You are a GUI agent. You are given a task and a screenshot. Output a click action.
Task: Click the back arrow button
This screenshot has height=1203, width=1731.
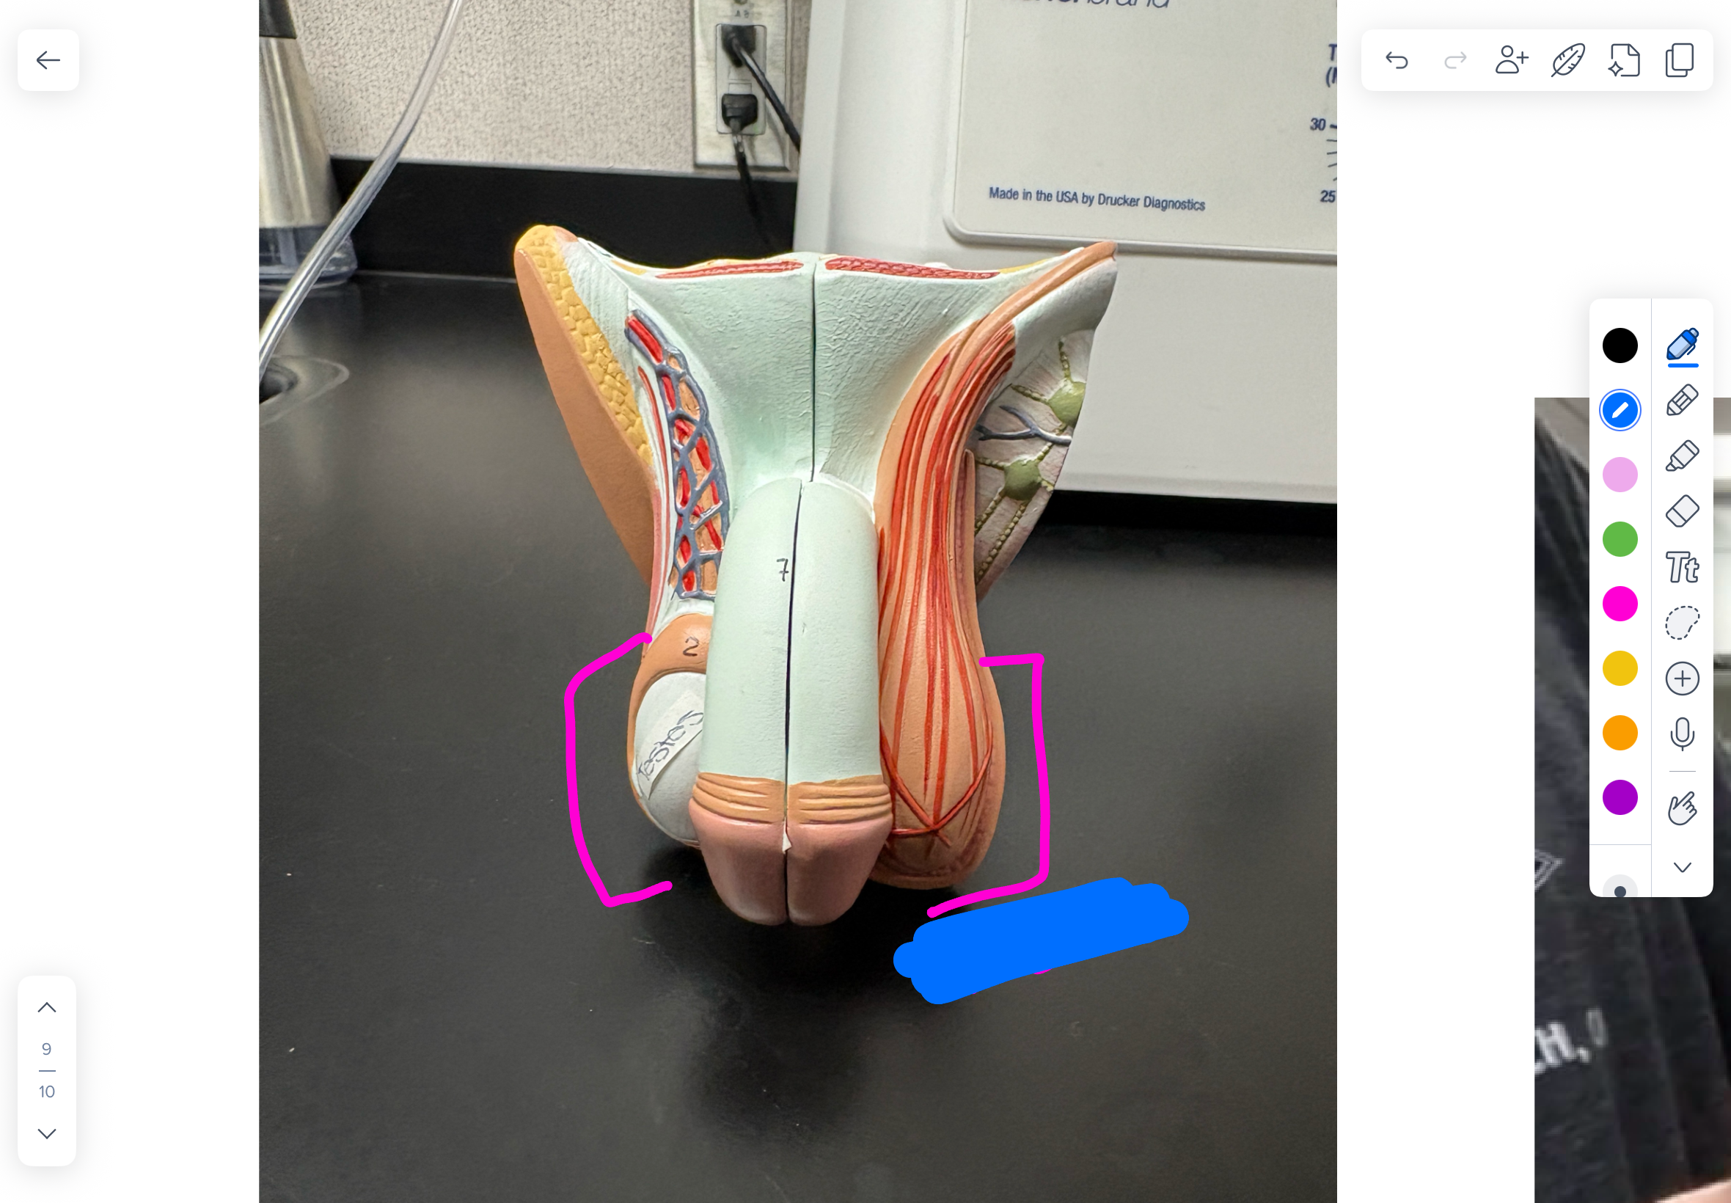pyautogui.click(x=48, y=60)
